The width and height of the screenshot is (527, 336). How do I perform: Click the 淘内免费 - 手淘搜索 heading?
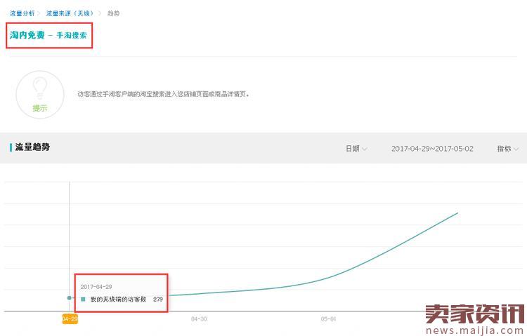(x=48, y=35)
